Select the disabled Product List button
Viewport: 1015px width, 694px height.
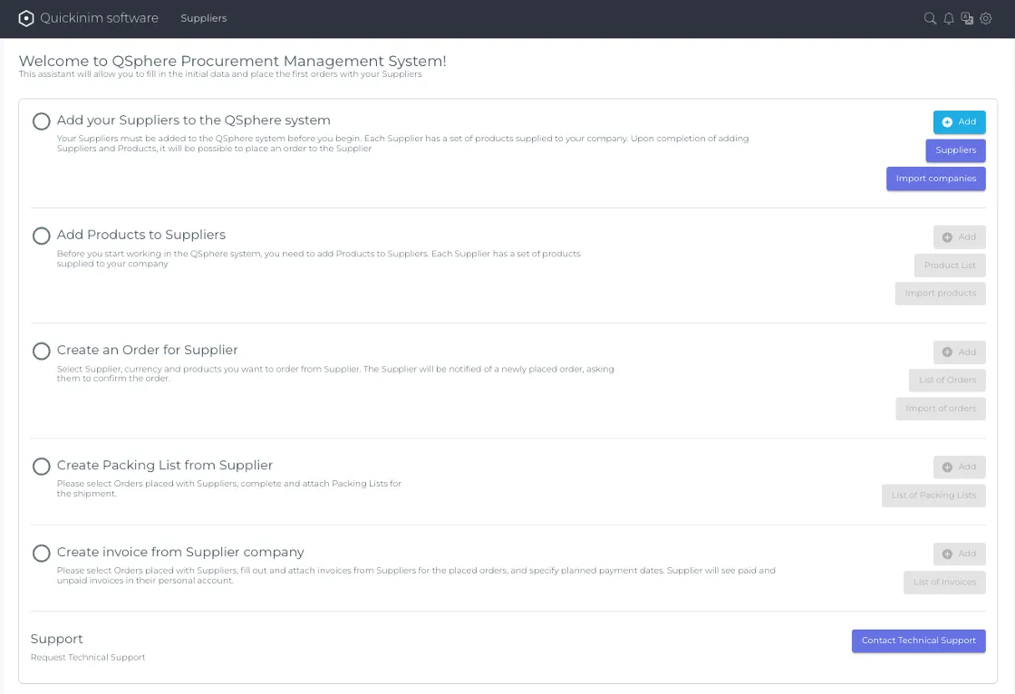click(950, 265)
